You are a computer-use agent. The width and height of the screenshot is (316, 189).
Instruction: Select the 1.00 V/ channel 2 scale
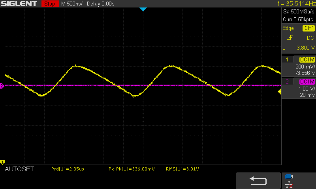coord(307,89)
